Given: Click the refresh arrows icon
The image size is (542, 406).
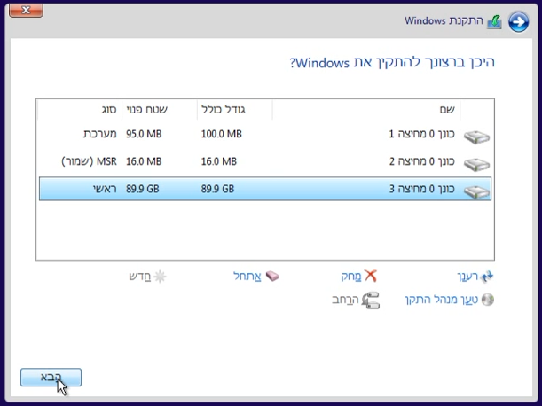Looking at the screenshot, I should [487, 277].
